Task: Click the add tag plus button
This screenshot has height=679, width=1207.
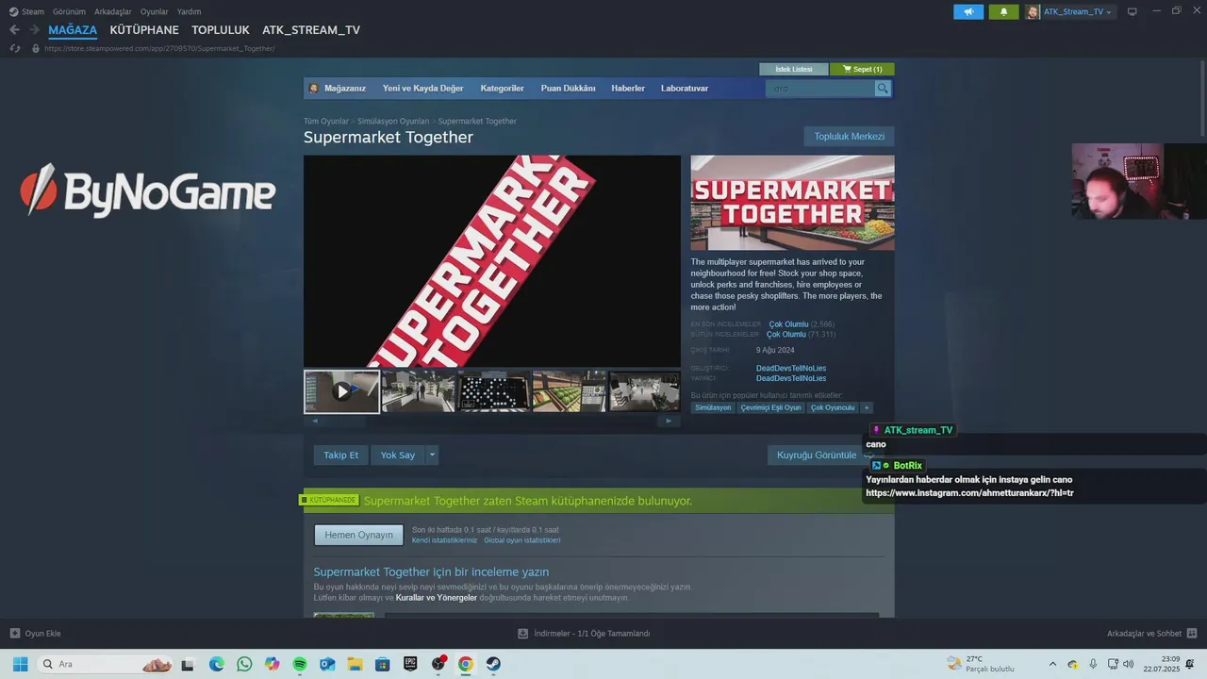Action: pyautogui.click(x=867, y=407)
